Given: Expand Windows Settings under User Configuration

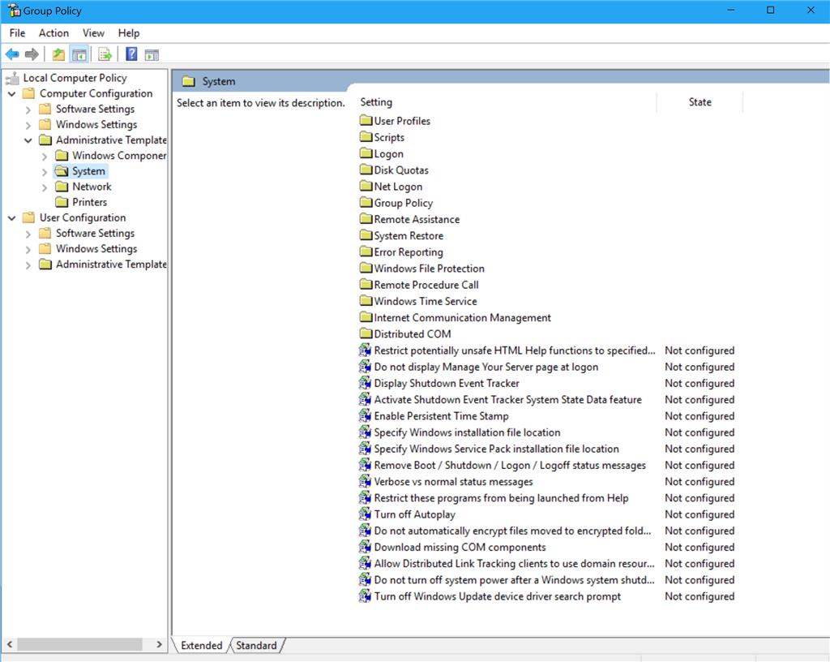Looking at the screenshot, I should pyautogui.click(x=28, y=249).
